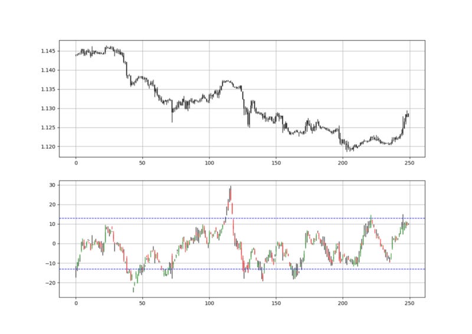Select the 20 y-axis label on the indicator chart
This screenshot has height=334, width=472.
52,205
